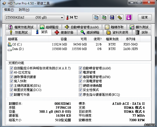Click the ATA8-ACS - SATA II standard value
The height and width of the screenshot is (127, 157).
coord(128,103)
